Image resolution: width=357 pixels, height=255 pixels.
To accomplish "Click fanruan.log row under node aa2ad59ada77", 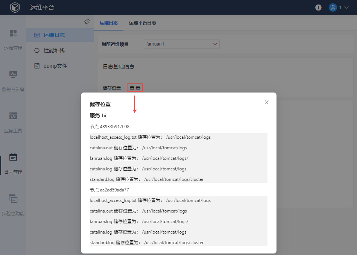I will [x=178, y=222].
